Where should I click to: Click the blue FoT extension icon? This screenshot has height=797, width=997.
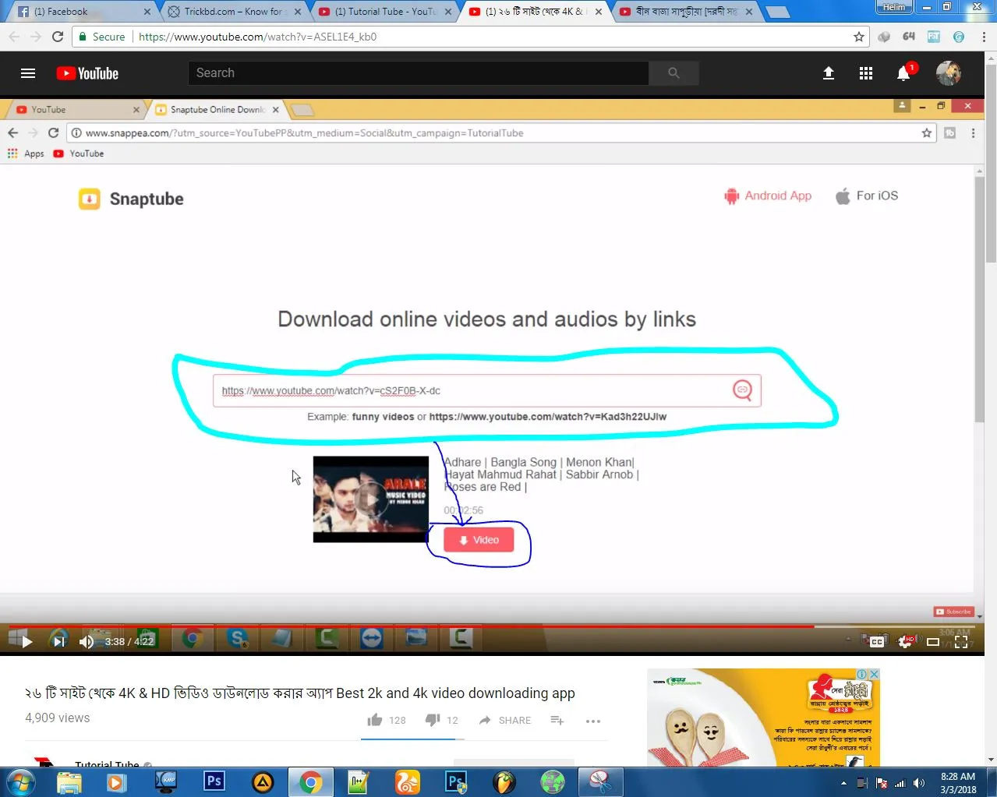coord(934,37)
